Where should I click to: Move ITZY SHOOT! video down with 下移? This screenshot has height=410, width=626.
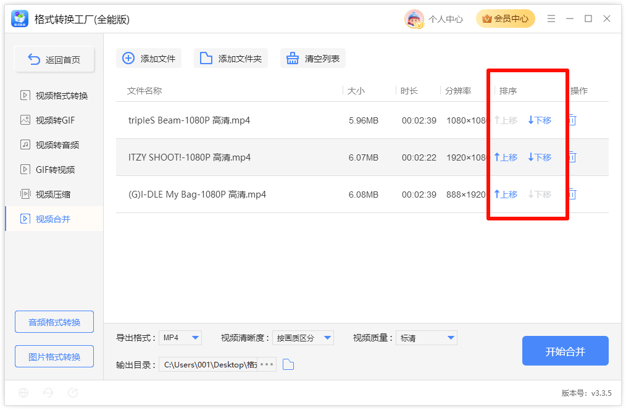click(540, 157)
